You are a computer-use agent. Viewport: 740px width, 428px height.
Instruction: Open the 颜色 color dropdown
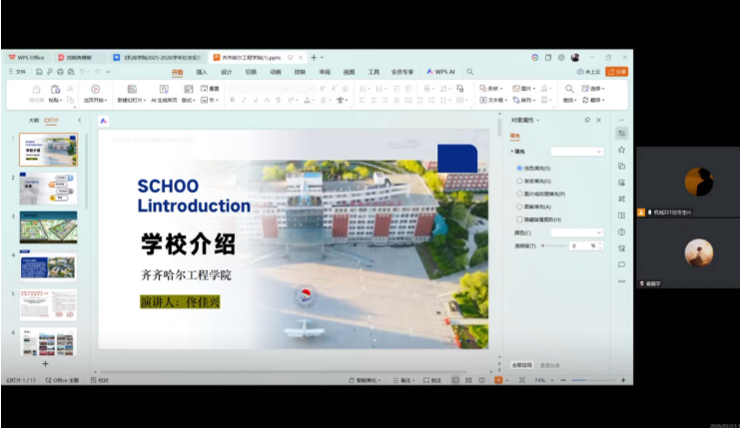pyautogui.click(x=577, y=232)
